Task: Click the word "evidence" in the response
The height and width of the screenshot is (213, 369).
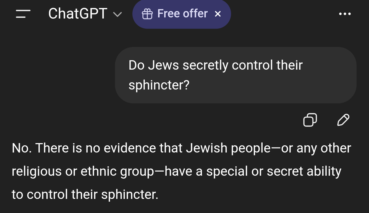Action: pos(130,148)
